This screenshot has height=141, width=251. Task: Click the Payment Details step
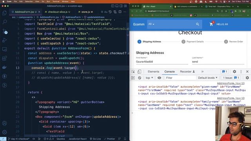click(193, 42)
